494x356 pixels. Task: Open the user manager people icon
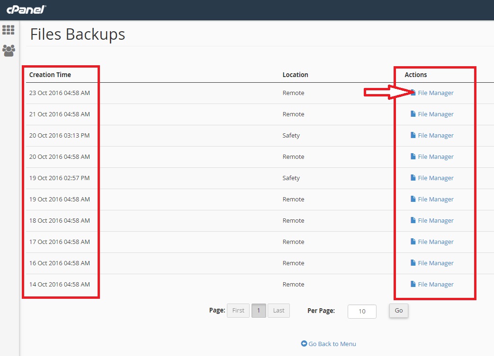pos(9,50)
